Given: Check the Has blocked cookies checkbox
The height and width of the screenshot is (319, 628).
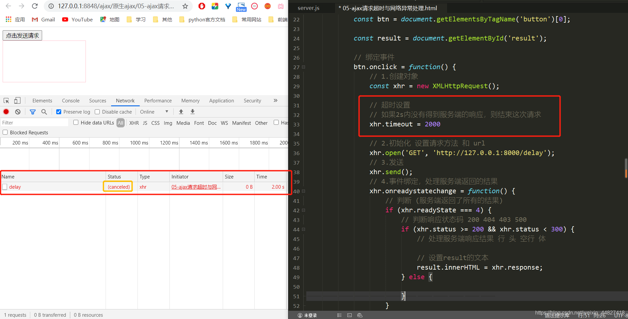Looking at the screenshot, I should (276, 122).
